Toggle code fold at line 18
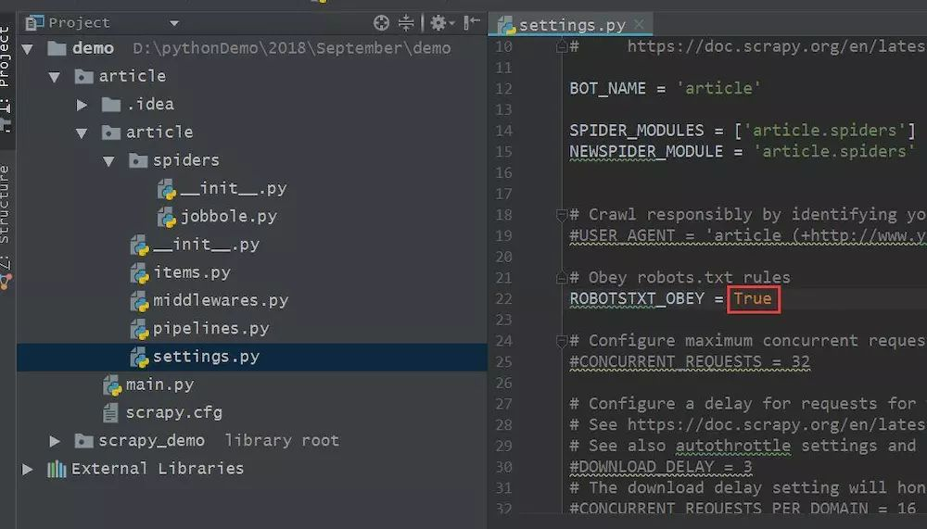This screenshot has width=927, height=529. coord(562,215)
